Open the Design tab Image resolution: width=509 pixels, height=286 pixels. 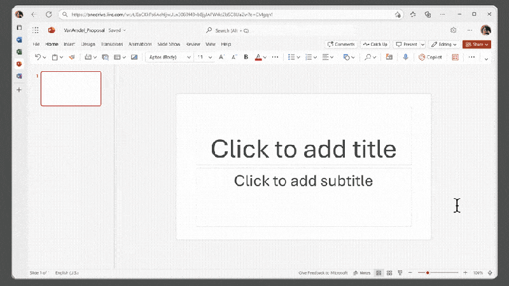tap(88, 44)
